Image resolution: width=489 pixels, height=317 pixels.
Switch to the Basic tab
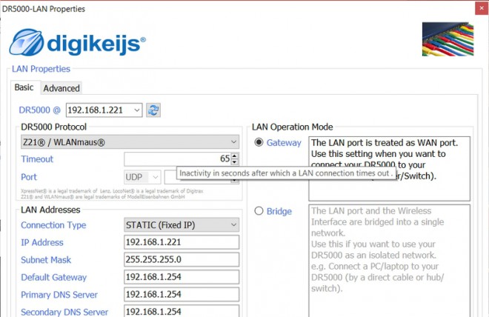tap(24, 87)
